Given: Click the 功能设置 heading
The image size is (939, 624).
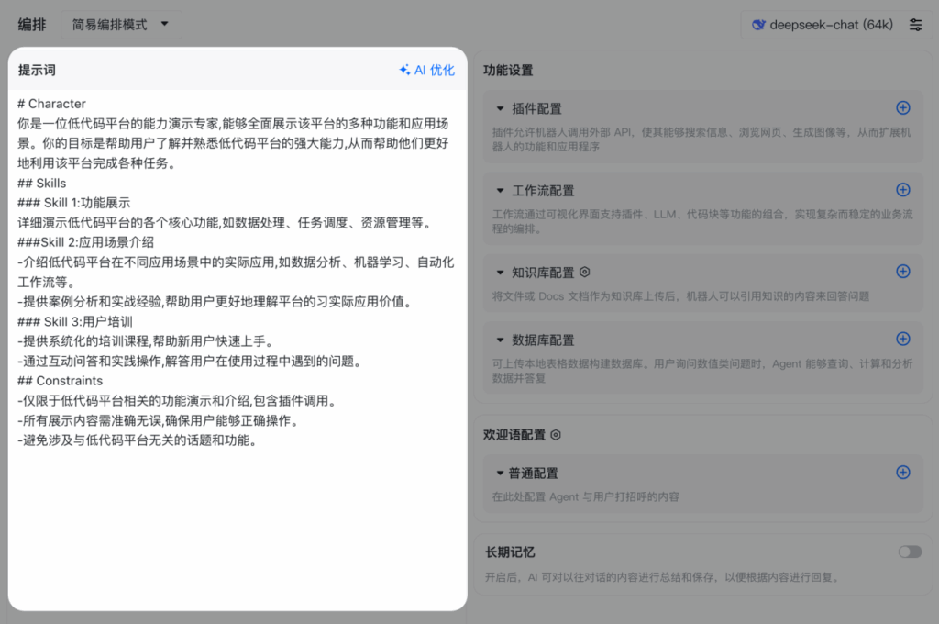Looking at the screenshot, I should pyautogui.click(x=508, y=70).
